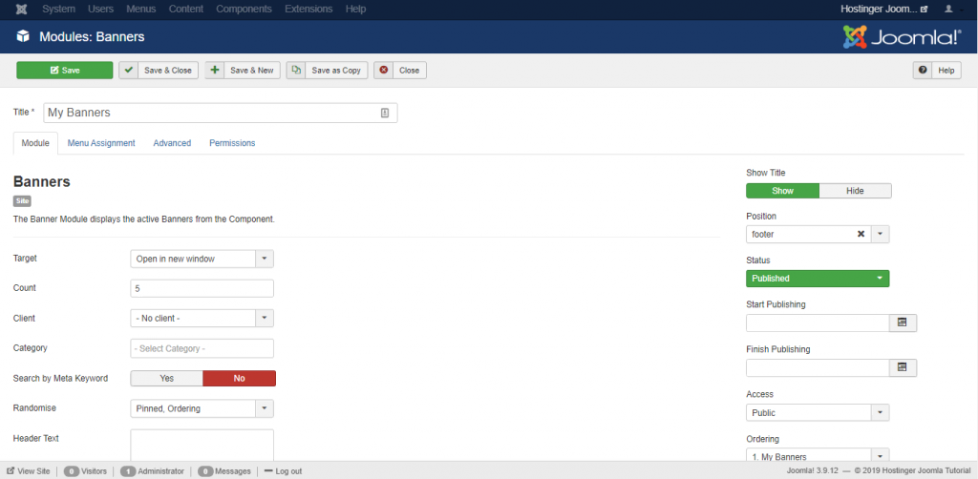
Task: Click the View Site external link icon
Action: click(11, 471)
